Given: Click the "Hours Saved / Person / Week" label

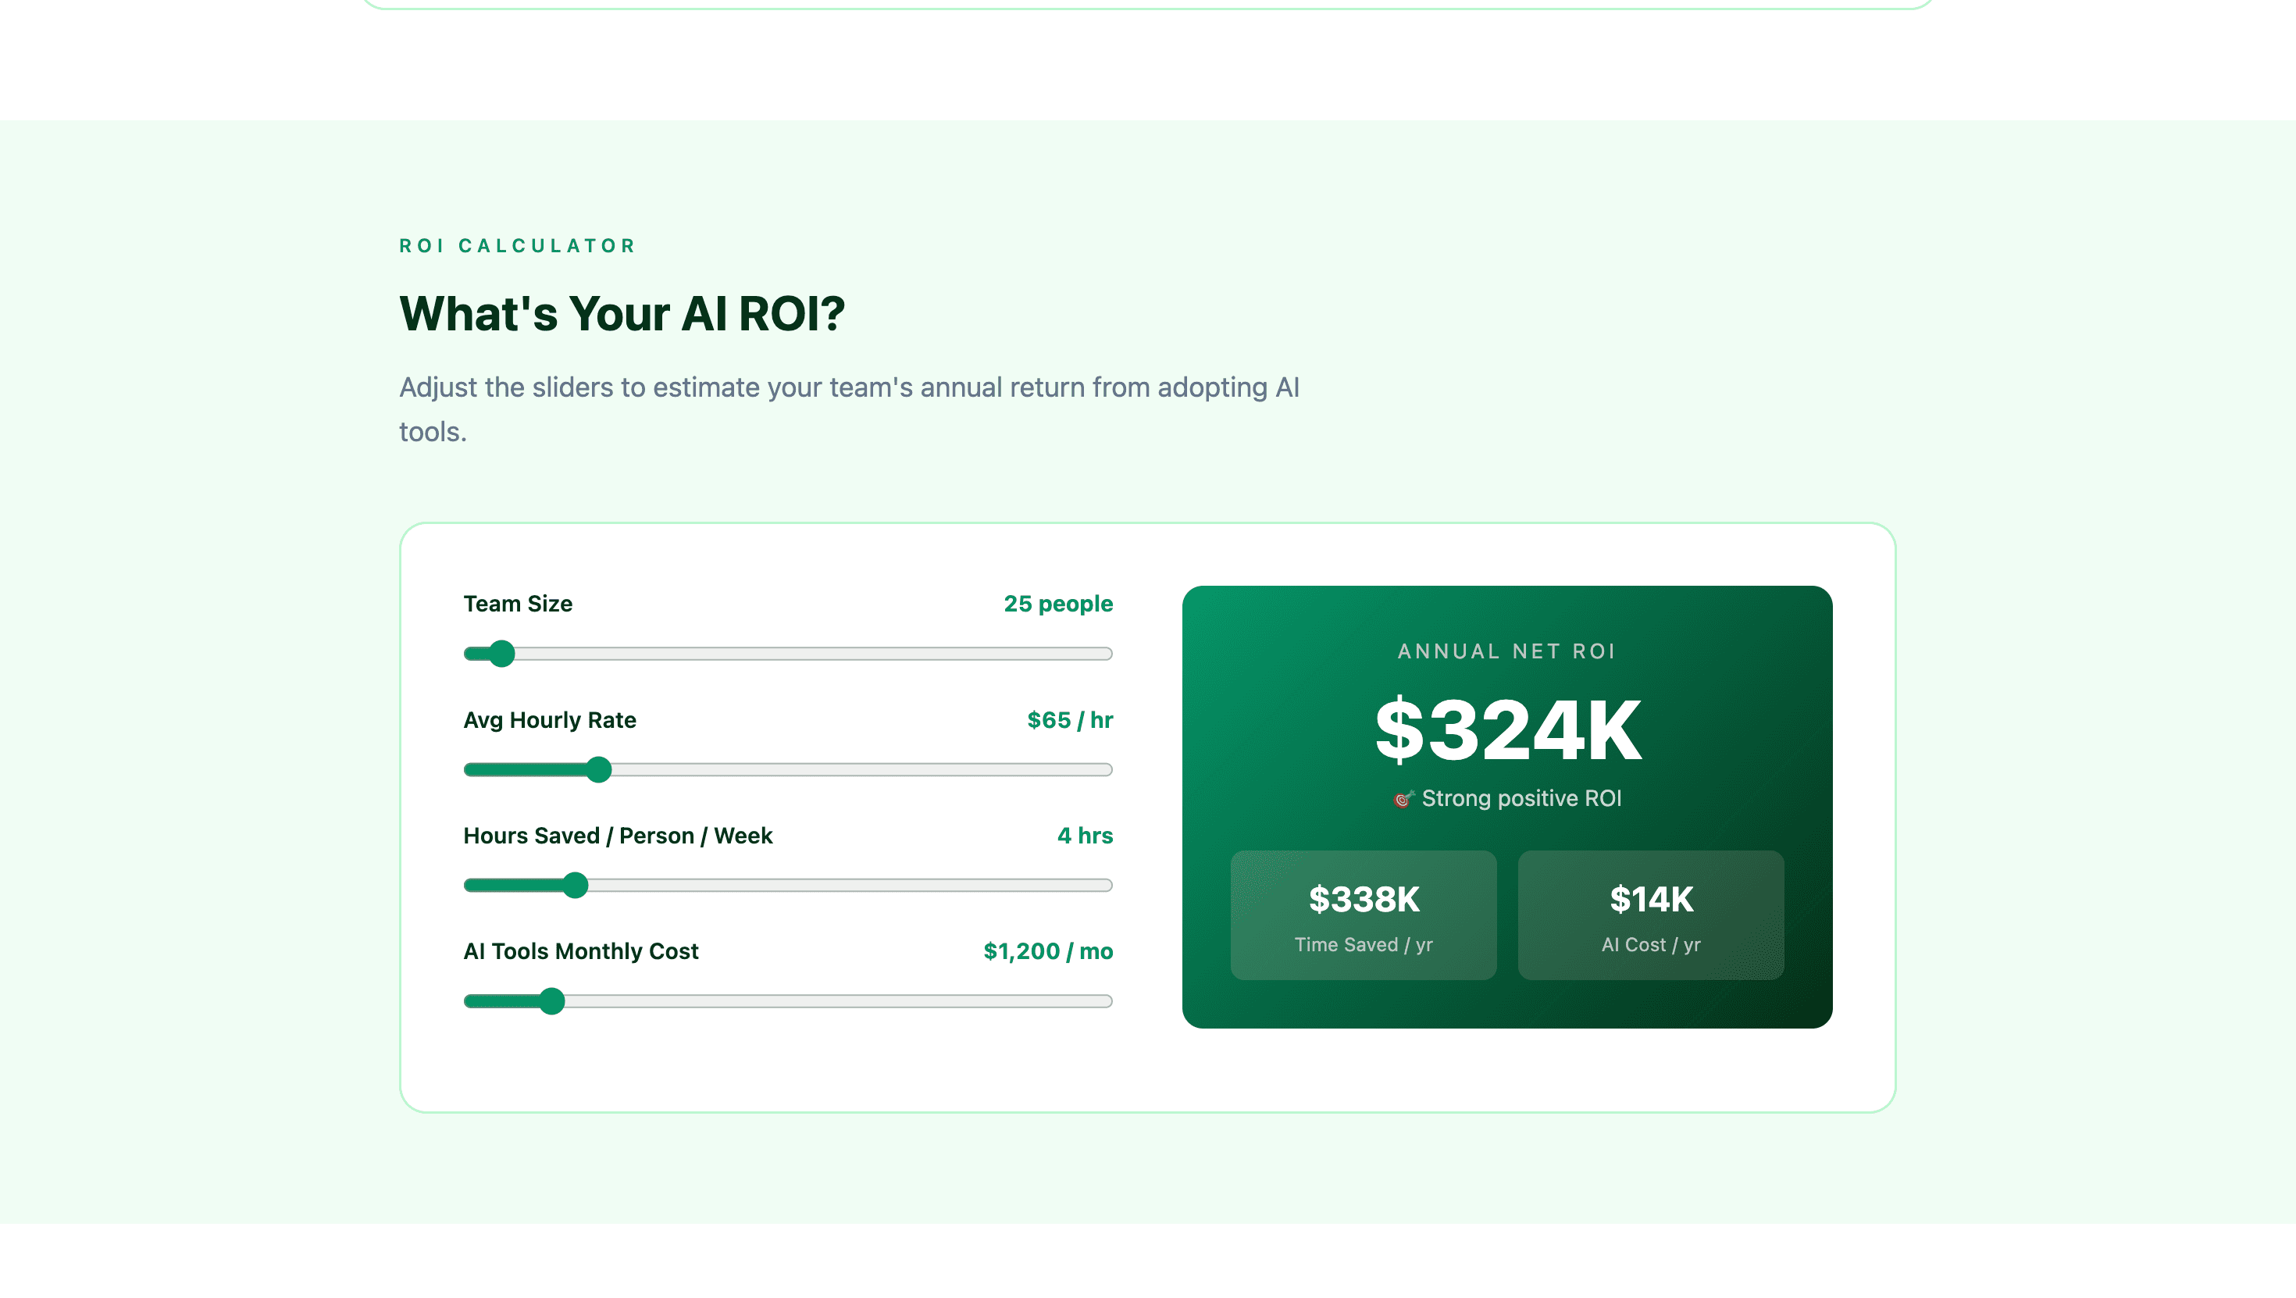Looking at the screenshot, I should pyautogui.click(x=618, y=836).
